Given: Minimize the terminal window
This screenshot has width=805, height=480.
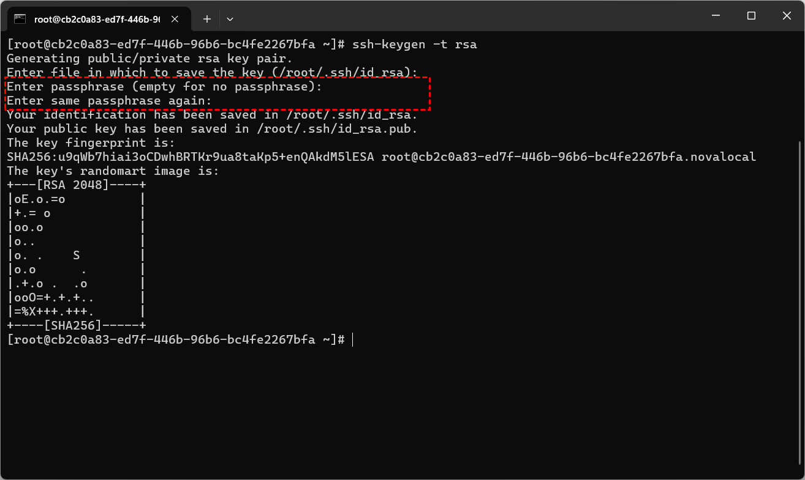Looking at the screenshot, I should coord(715,16).
